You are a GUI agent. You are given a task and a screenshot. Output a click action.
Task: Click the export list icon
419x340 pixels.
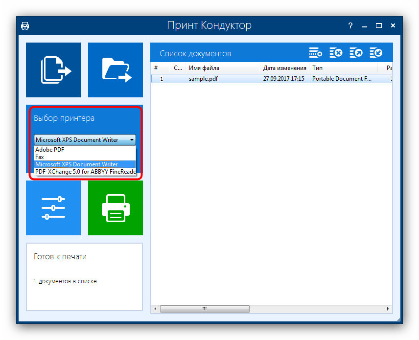click(x=355, y=53)
